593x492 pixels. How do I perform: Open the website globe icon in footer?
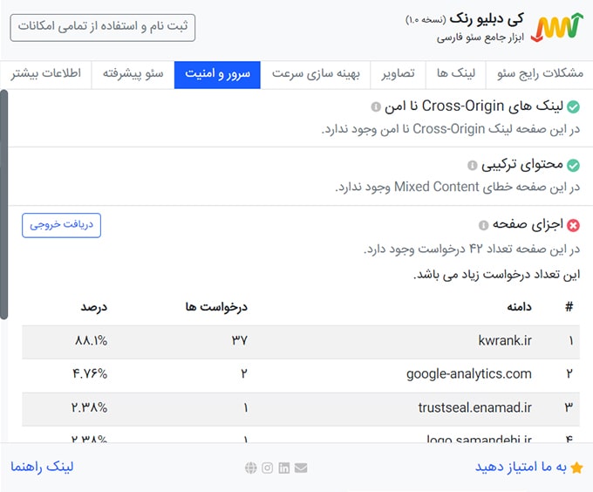[250, 468]
